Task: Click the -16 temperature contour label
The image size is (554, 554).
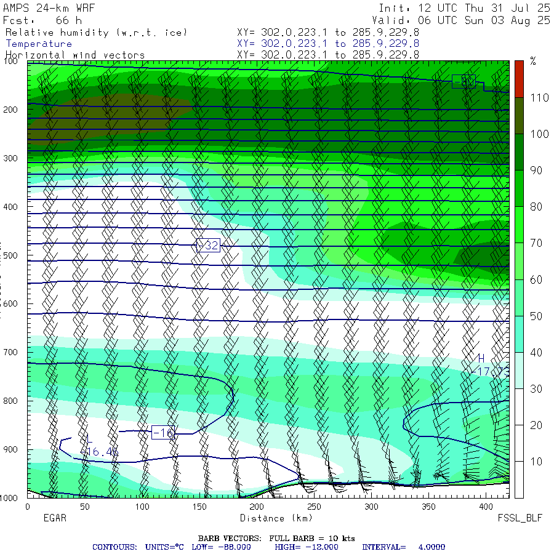Action: [163, 433]
